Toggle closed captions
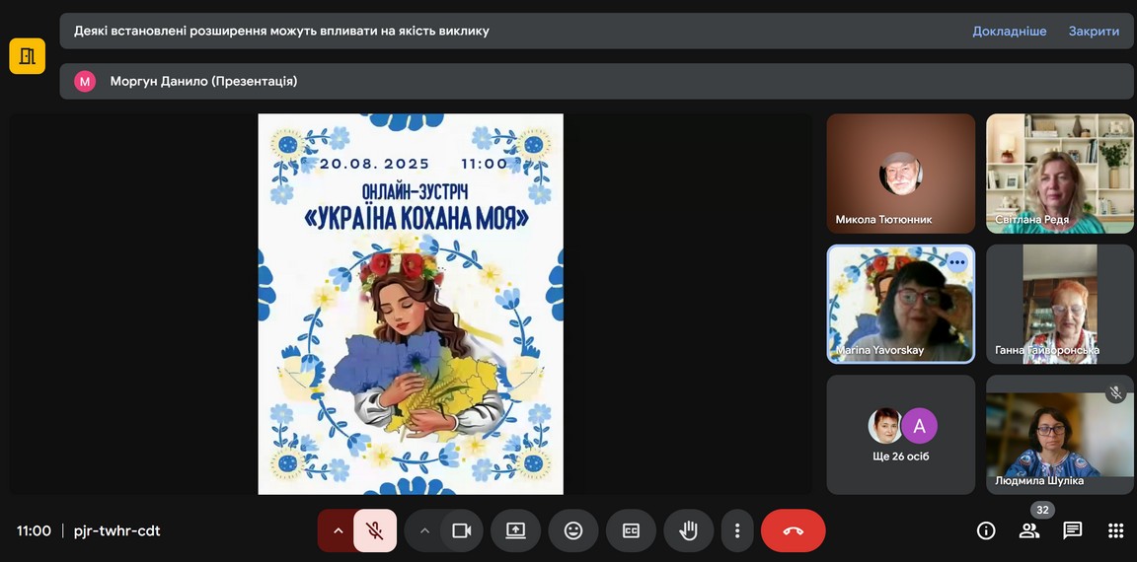 click(631, 530)
